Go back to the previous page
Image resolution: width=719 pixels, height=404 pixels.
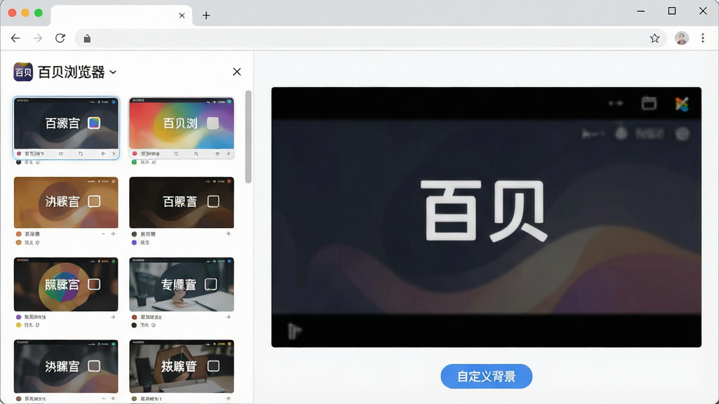click(x=15, y=38)
